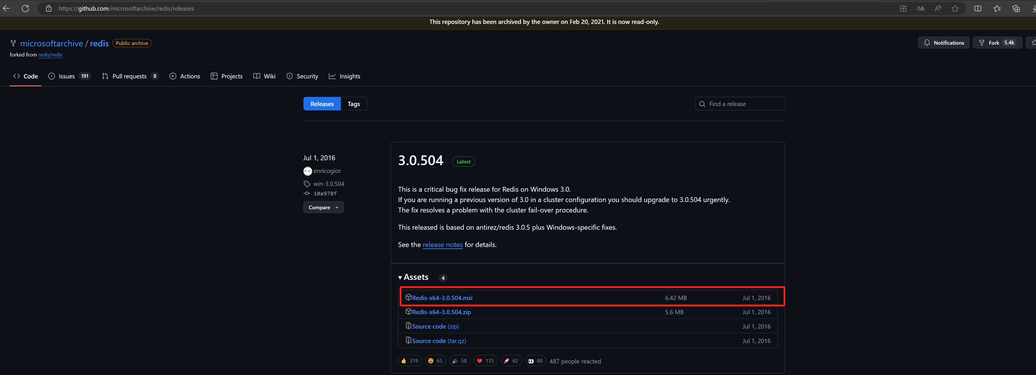
Task: React with the laugh emoji 65
Action: pyautogui.click(x=435, y=361)
